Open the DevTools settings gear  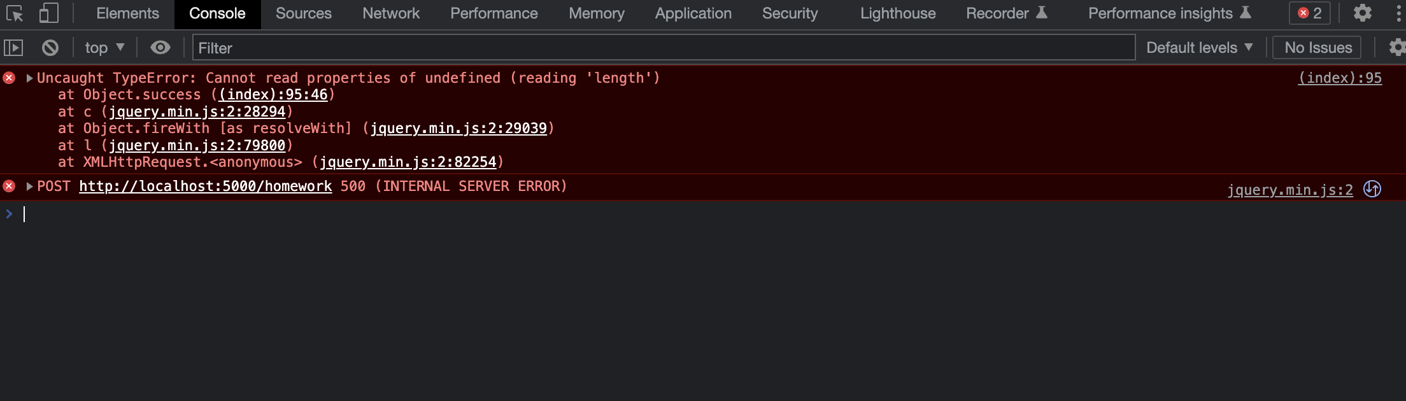point(1362,13)
